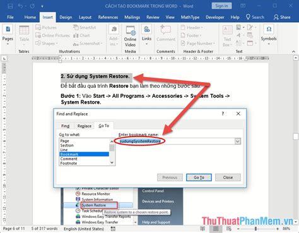The height and width of the screenshot is (233, 299).
Task: Open the Add-ins menu
Action: (x=114, y=35)
